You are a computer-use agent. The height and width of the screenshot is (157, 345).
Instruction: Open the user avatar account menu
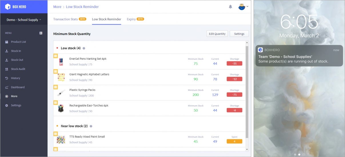pyautogui.click(x=243, y=7)
